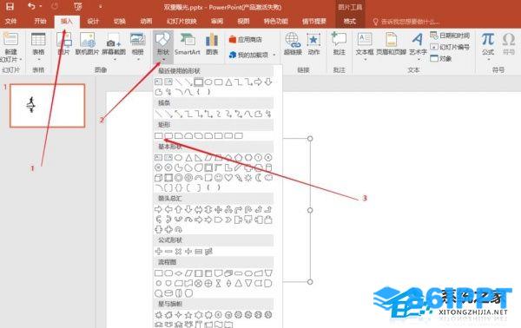This screenshot has height=328, width=521.
Task: Undo the last action
Action: click(31, 6)
